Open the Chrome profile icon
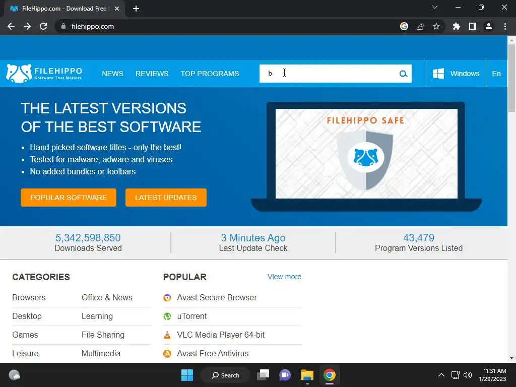 click(489, 26)
